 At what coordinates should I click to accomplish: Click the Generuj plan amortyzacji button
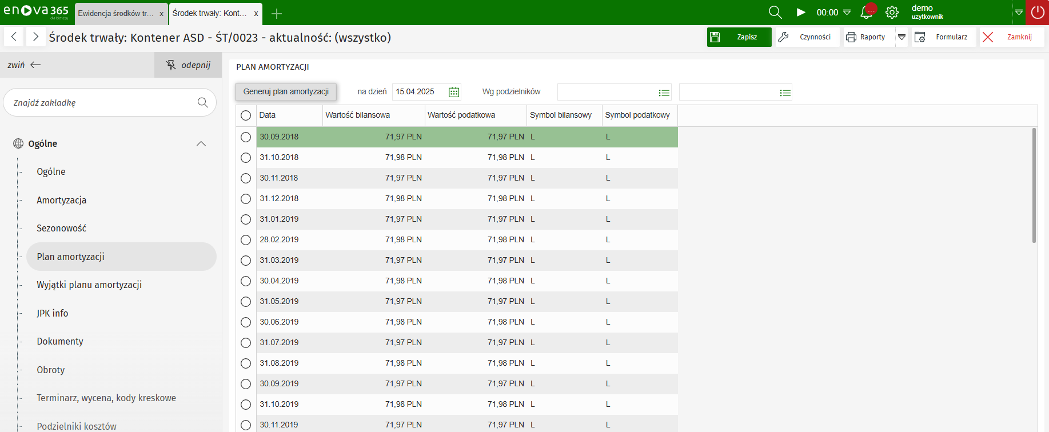286,91
